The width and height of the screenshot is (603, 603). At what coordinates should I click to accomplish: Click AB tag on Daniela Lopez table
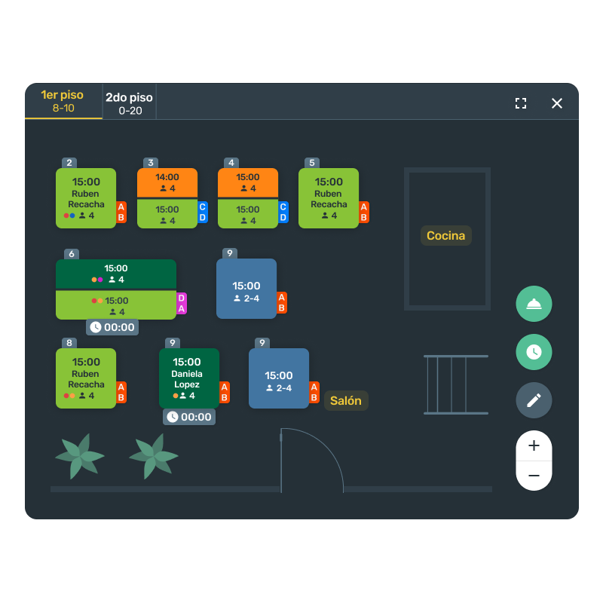tap(225, 392)
